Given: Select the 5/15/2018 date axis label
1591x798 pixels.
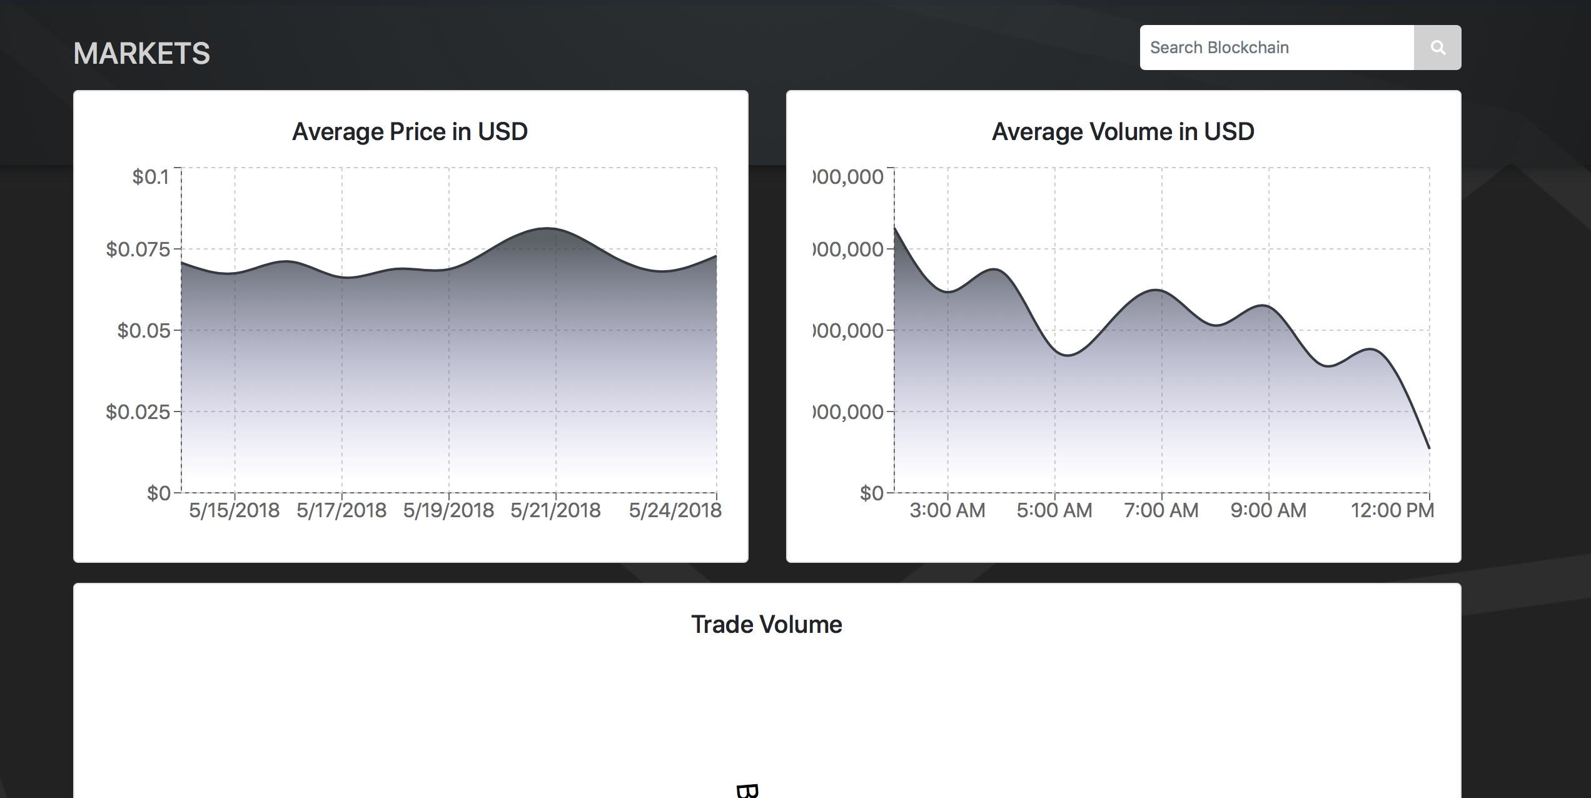Looking at the screenshot, I should 235,510.
